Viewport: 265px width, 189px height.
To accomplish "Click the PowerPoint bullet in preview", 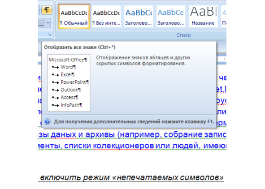I will point(70,82).
